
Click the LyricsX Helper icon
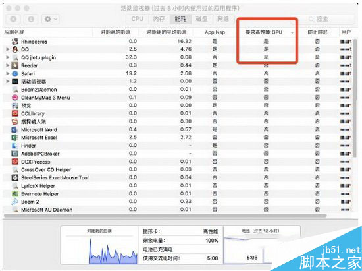(15, 186)
